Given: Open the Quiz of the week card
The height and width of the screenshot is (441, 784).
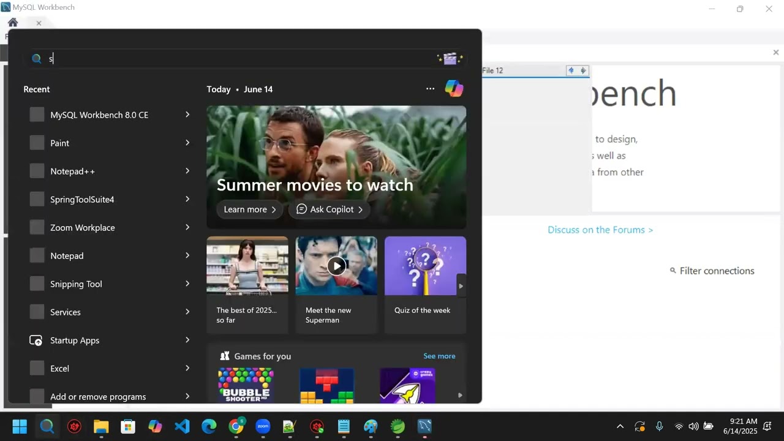Looking at the screenshot, I should tap(425, 285).
